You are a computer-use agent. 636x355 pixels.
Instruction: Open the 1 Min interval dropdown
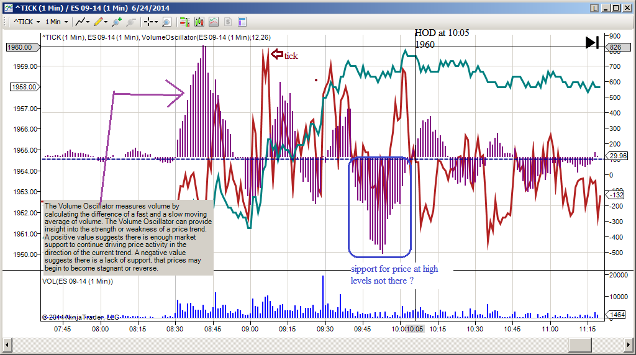[57, 22]
